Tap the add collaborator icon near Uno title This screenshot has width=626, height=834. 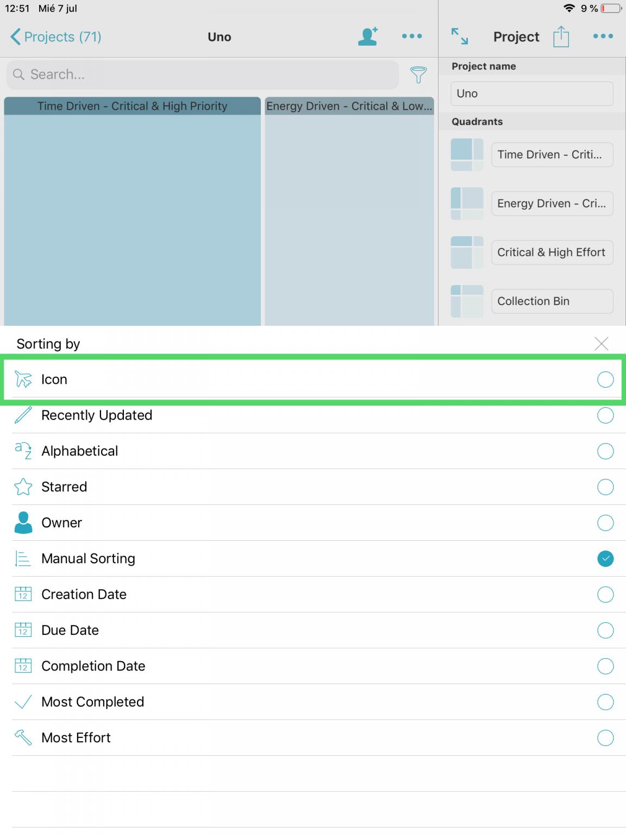click(x=367, y=36)
